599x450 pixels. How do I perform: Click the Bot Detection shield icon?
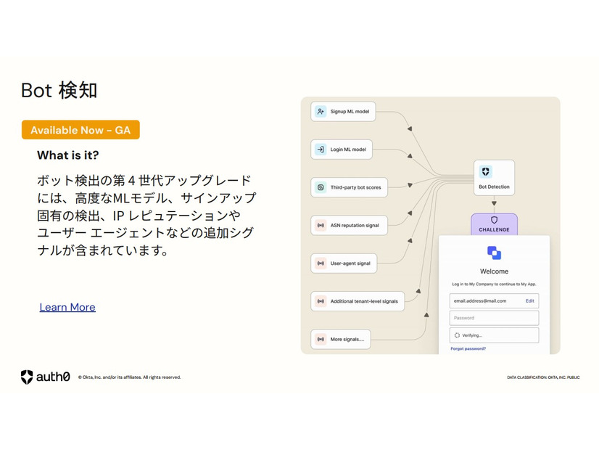point(486,171)
